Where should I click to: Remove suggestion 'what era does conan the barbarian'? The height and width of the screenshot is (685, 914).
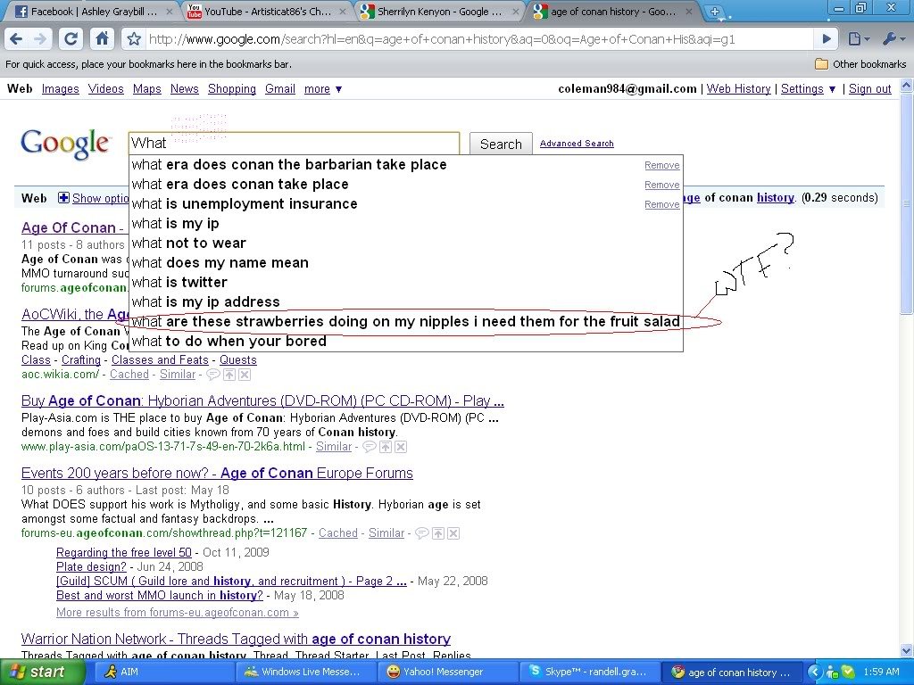coord(661,165)
